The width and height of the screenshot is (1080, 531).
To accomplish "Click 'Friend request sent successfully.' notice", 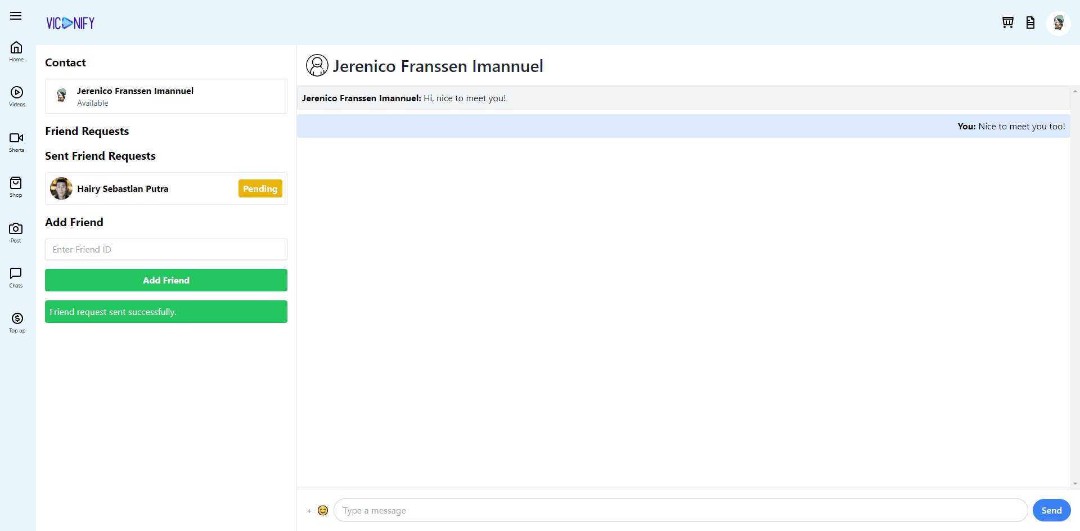I will (166, 312).
